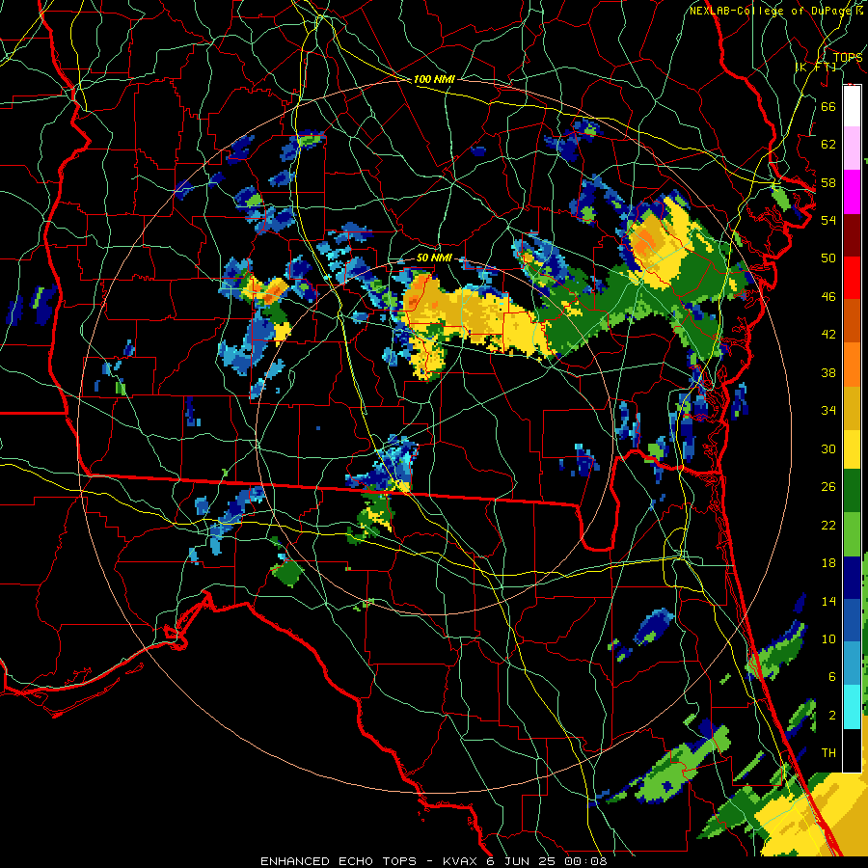Click the light green legend swatch
This screenshot has width=868, height=868.
(x=852, y=534)
